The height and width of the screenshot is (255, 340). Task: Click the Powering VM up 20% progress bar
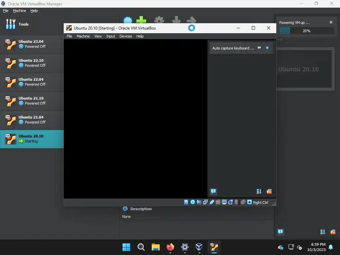coord(306,31)
